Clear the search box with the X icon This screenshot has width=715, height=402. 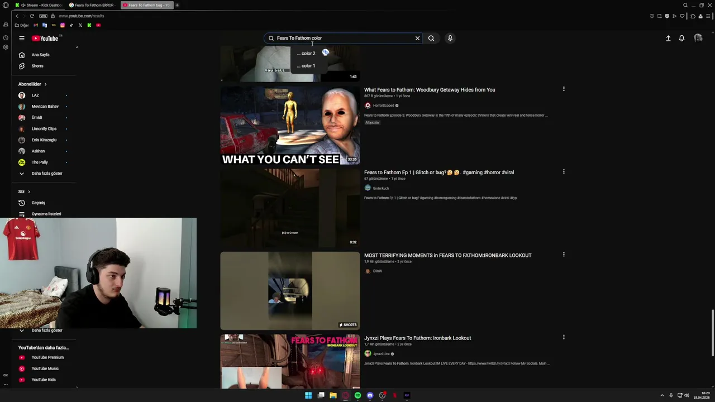[417, 38]
